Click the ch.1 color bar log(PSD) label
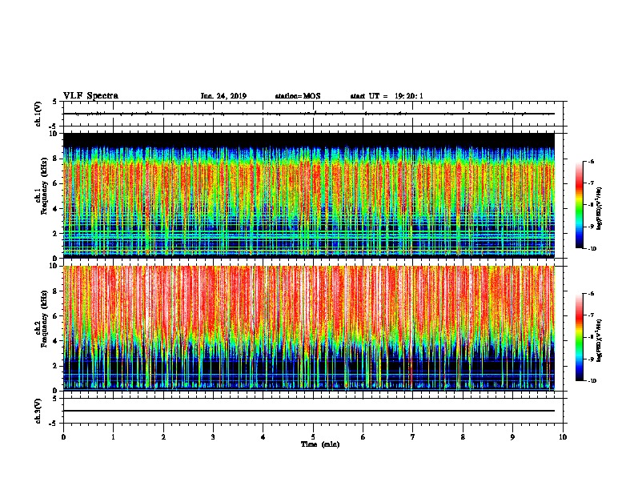The image size is (634, 490). tap(600, 209)
